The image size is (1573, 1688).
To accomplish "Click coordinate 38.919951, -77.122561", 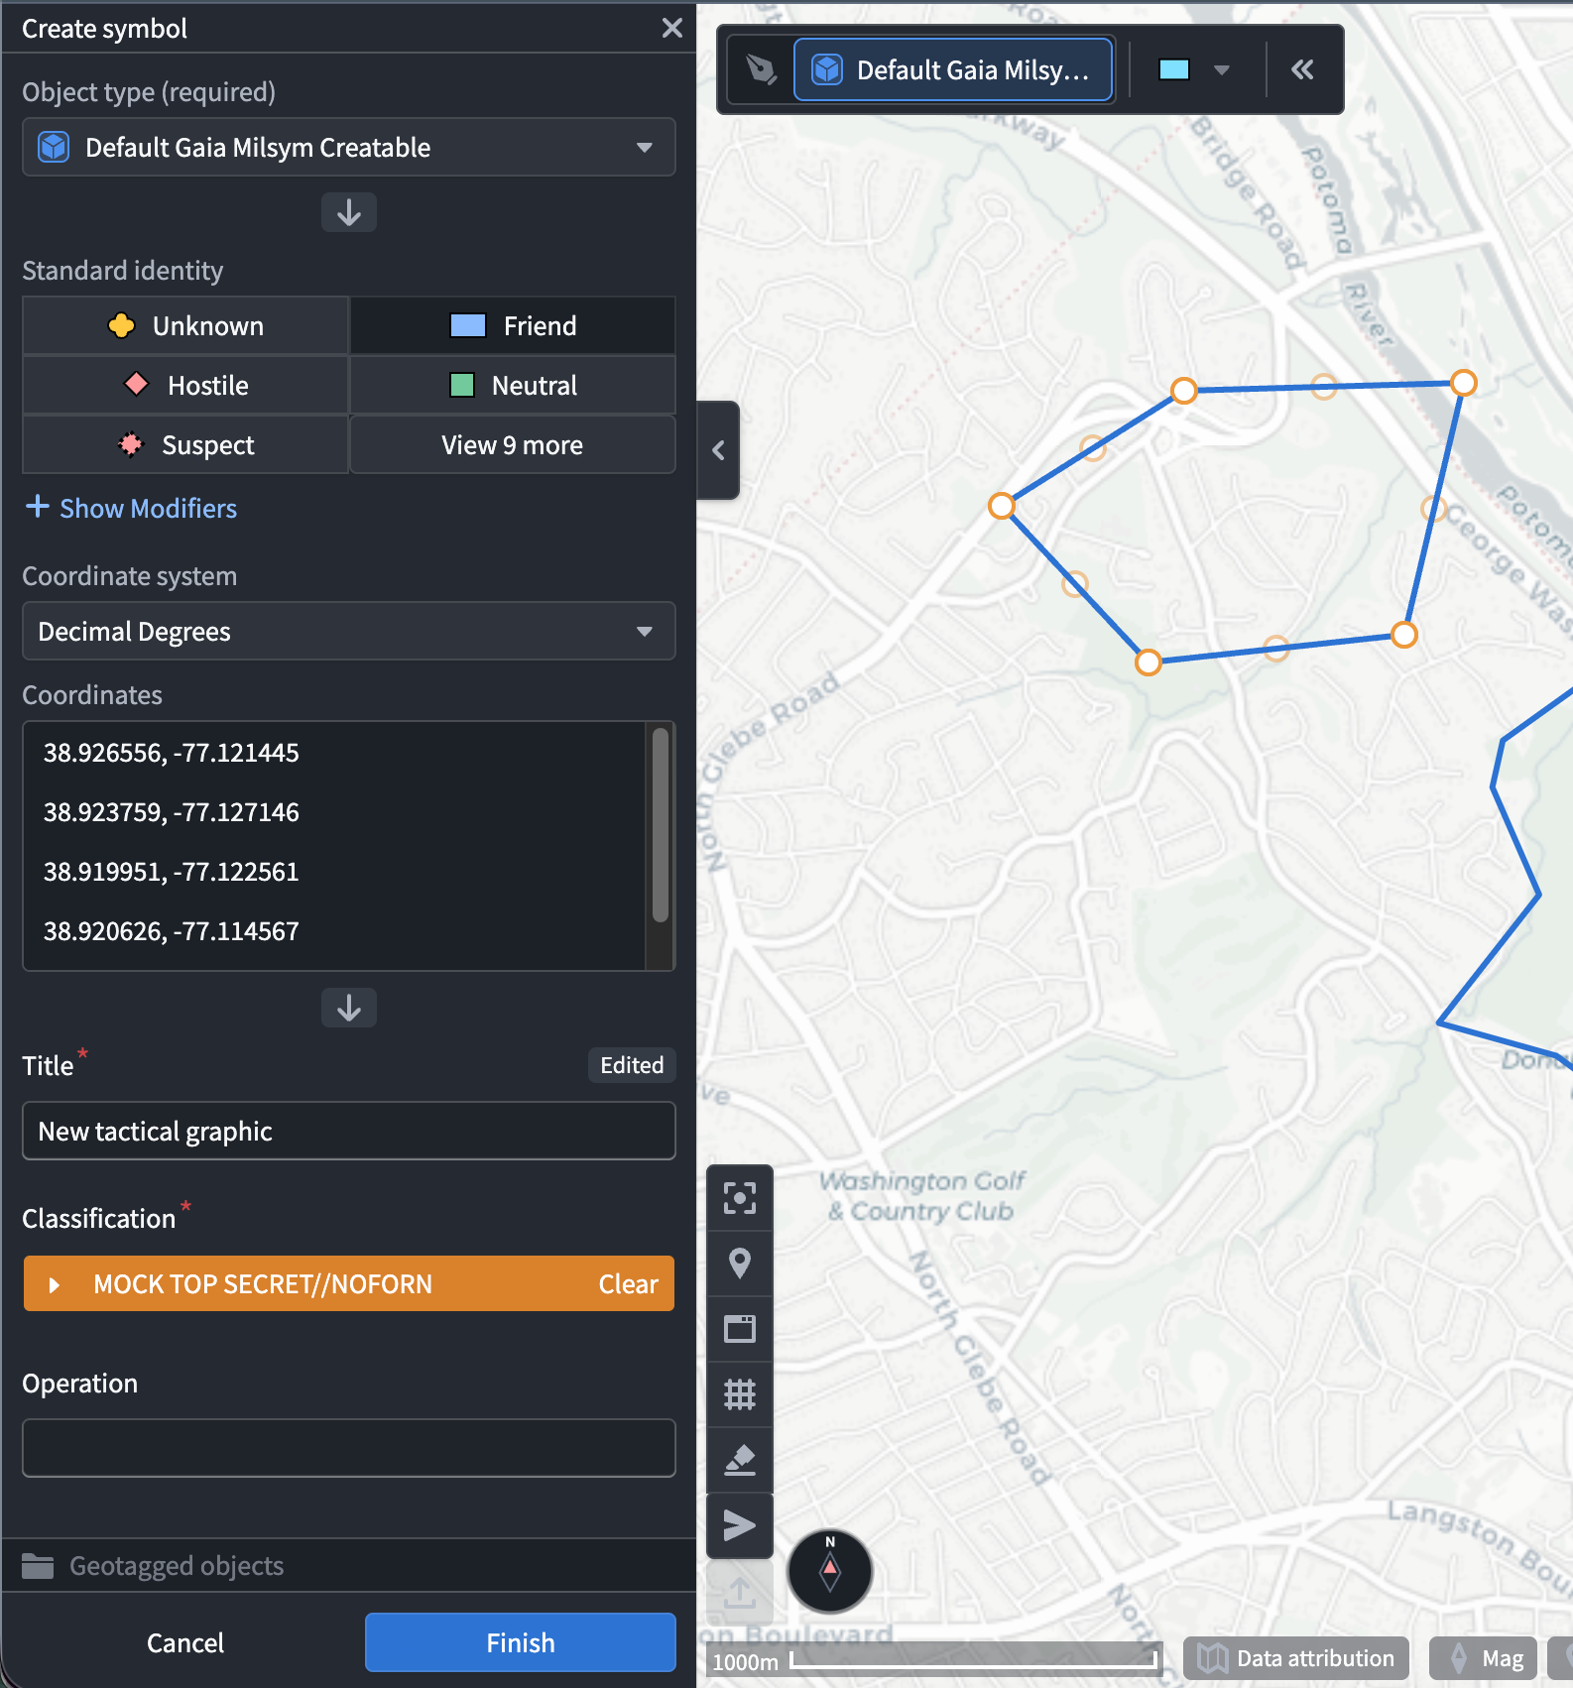I will [171, 872].
